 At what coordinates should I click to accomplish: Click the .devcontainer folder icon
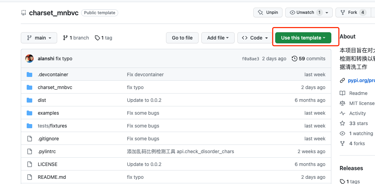tap(29, 75)
